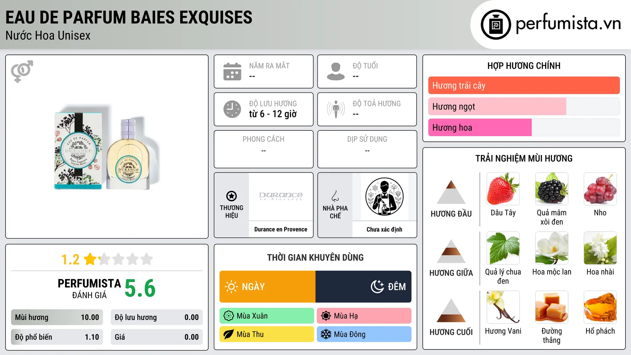Click the Hổ phách amber image
Viewport: 631px width, 355px height.
click(x=600, y=307)
